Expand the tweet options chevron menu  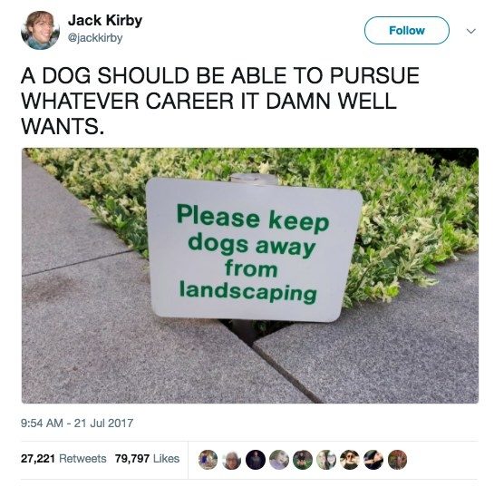(x=471, y=31)
